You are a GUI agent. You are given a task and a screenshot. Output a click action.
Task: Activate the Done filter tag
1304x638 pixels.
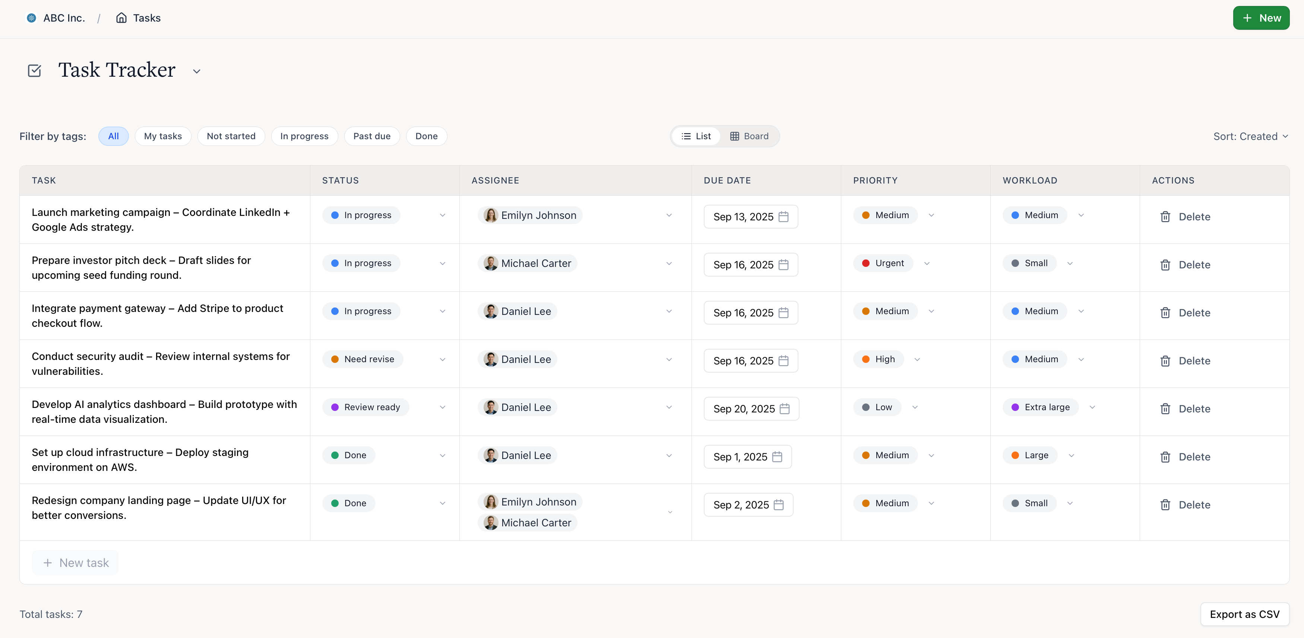coord(426,136)
